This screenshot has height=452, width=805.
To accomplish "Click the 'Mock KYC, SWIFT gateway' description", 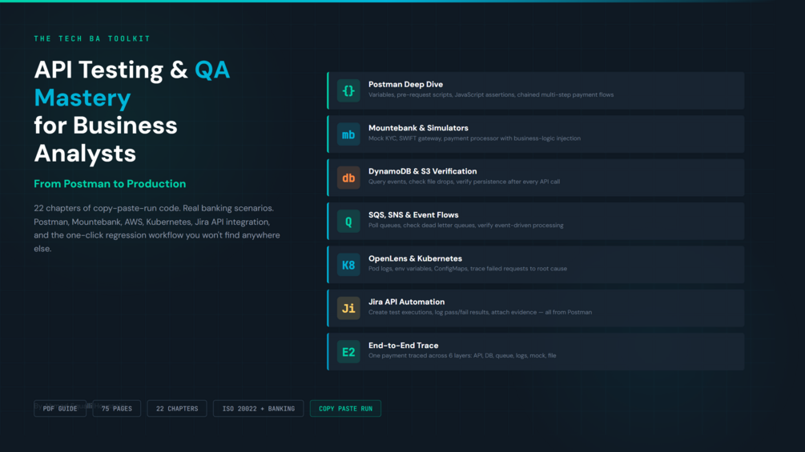I will click(474, 138).
